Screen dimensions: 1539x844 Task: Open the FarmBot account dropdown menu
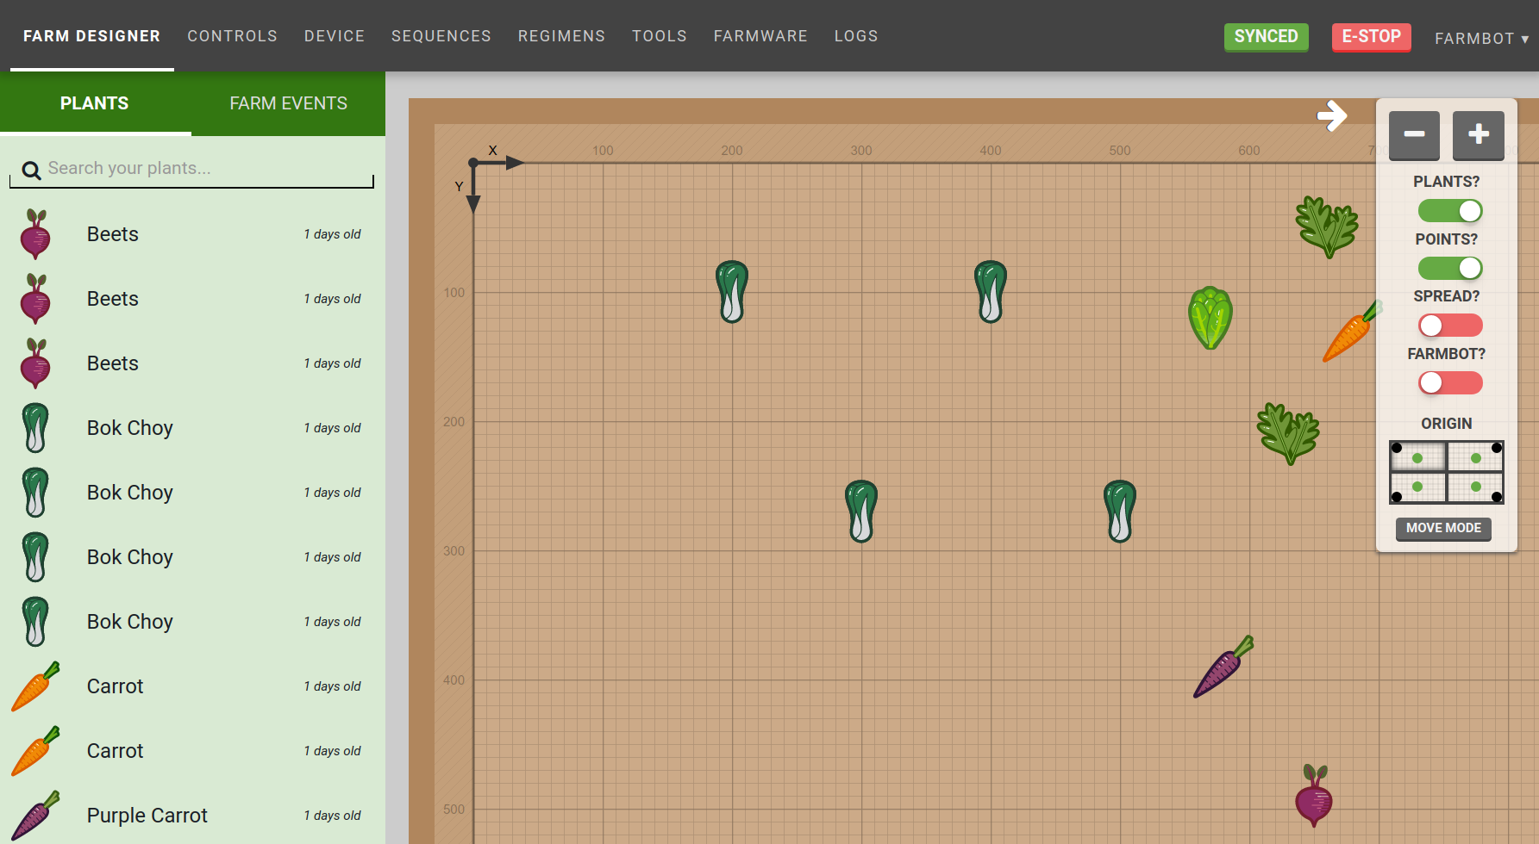(1481, 39)
